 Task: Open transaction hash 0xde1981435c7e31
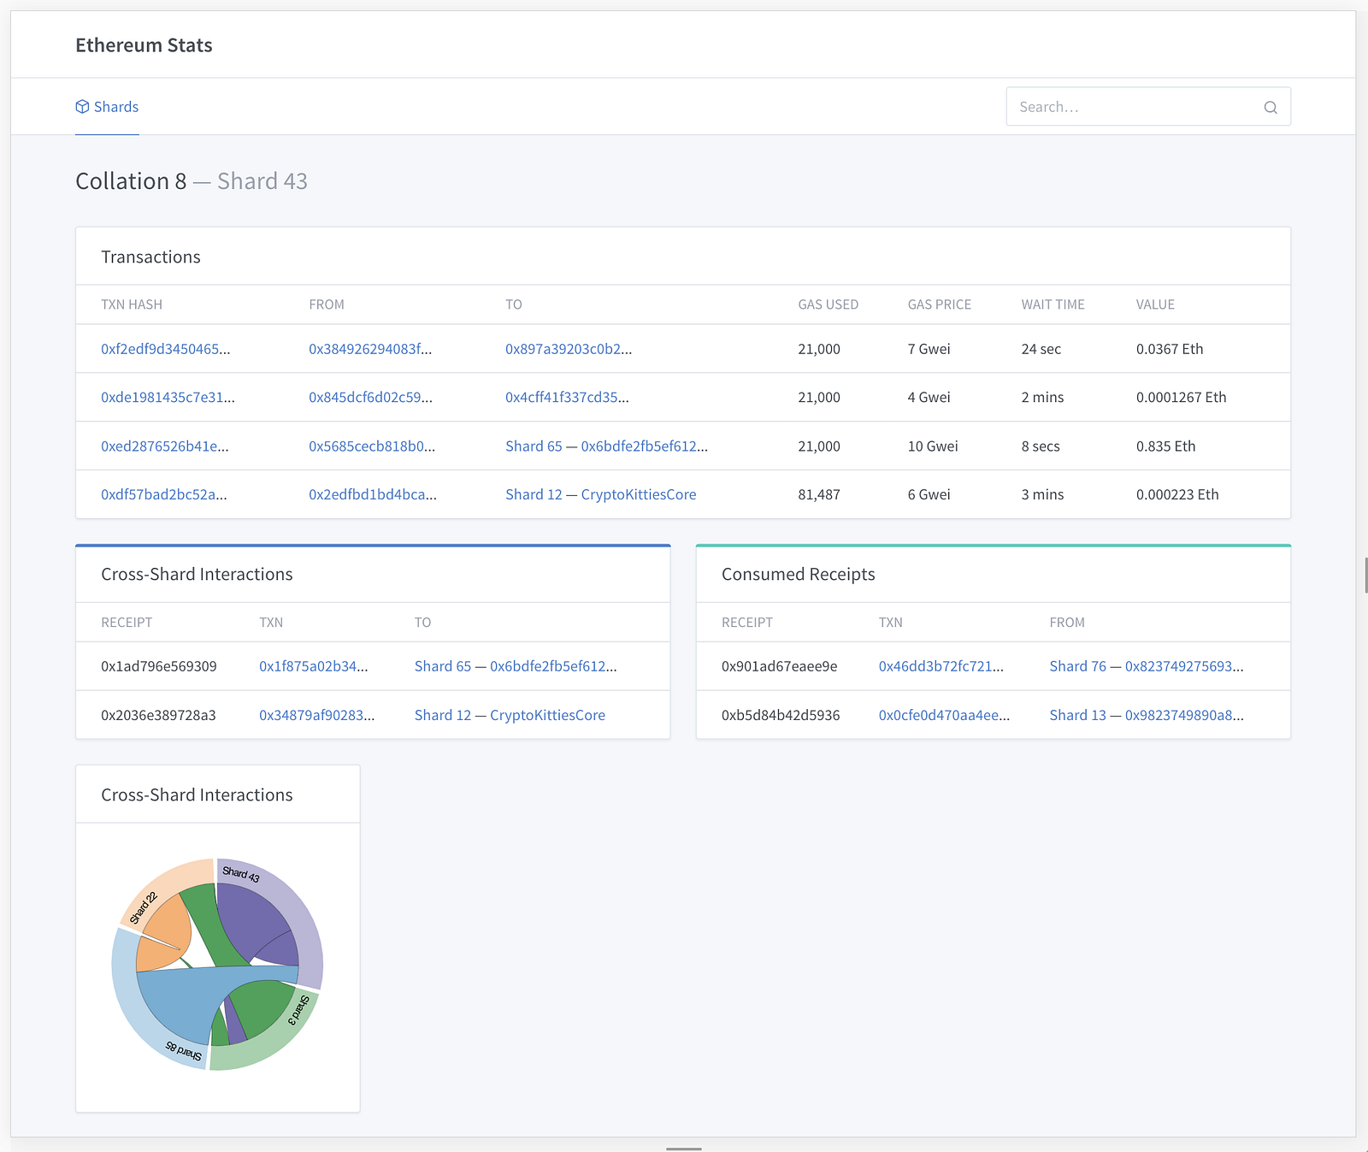168,398
